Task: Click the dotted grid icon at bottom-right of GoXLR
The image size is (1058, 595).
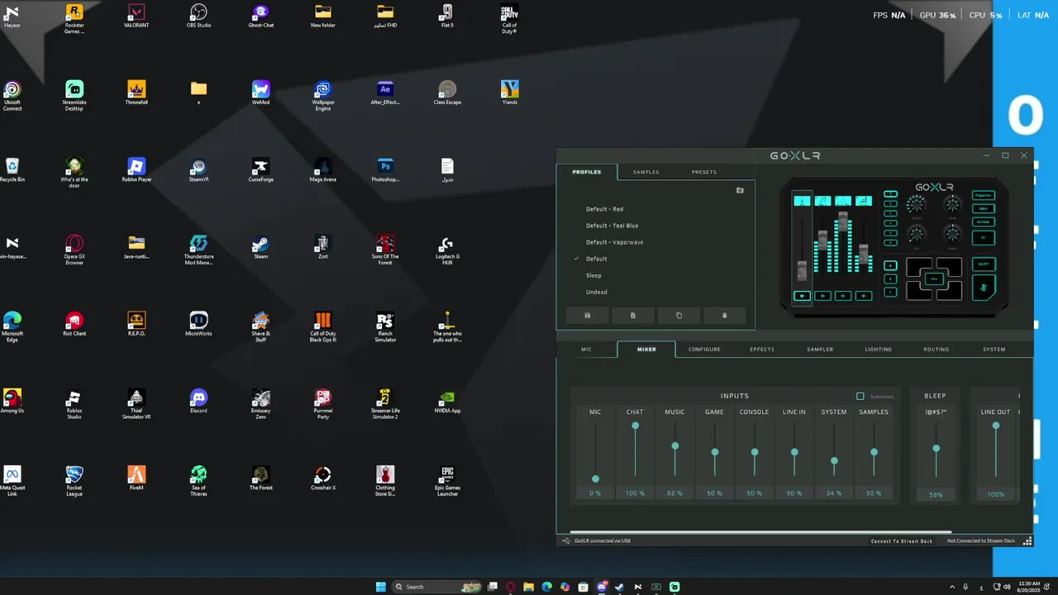Action: point(1027,540)
